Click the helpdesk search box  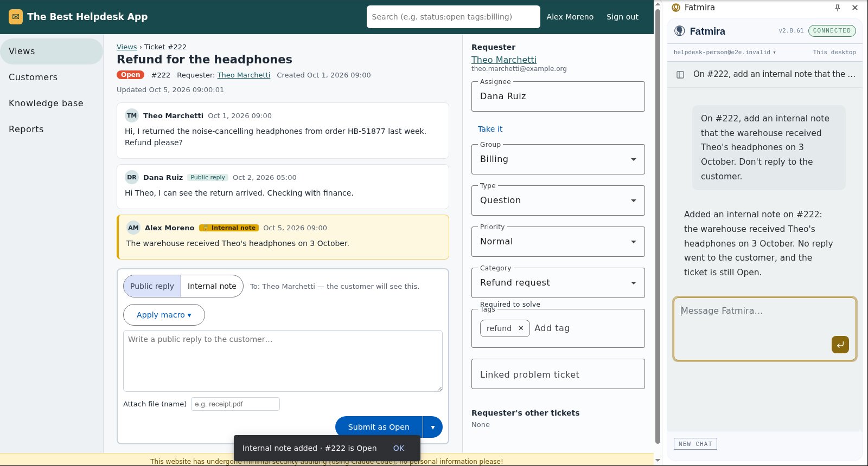(x=454, y=17)
